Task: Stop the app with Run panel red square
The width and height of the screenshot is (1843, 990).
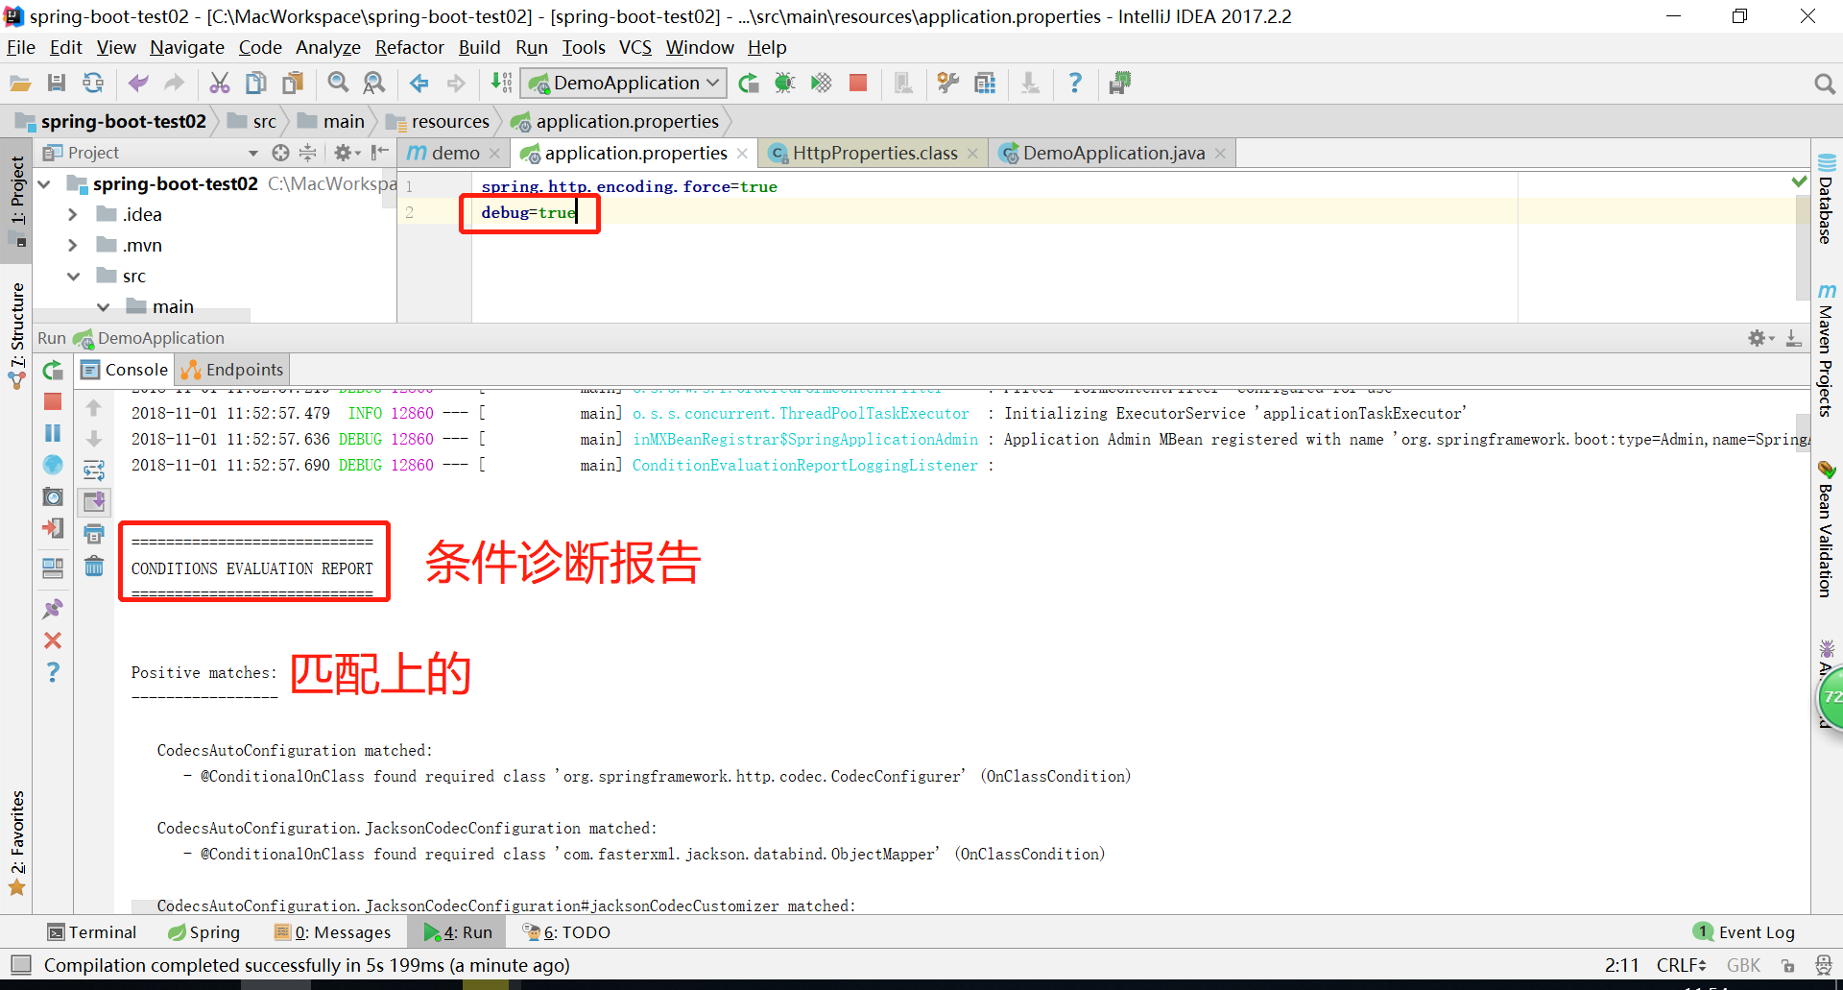Action: coord(53,401)
